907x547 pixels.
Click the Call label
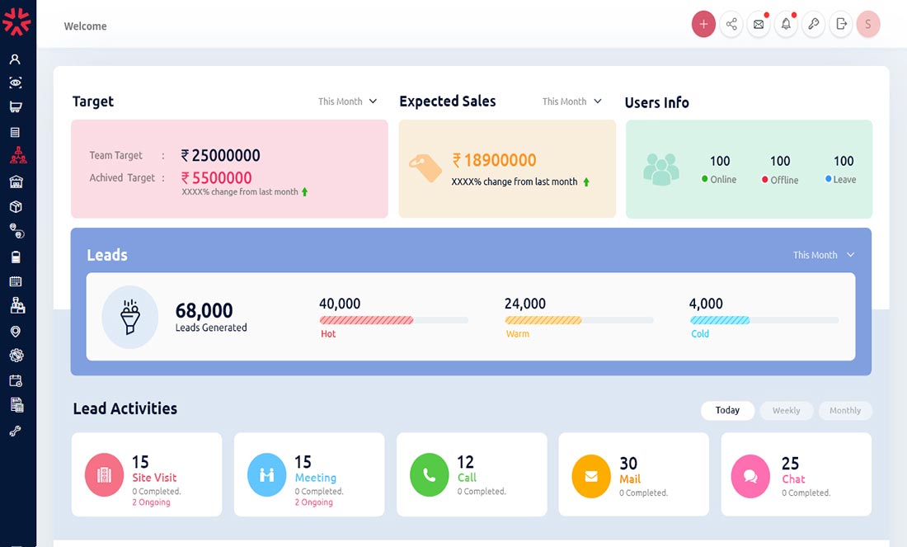click(467, 478)
